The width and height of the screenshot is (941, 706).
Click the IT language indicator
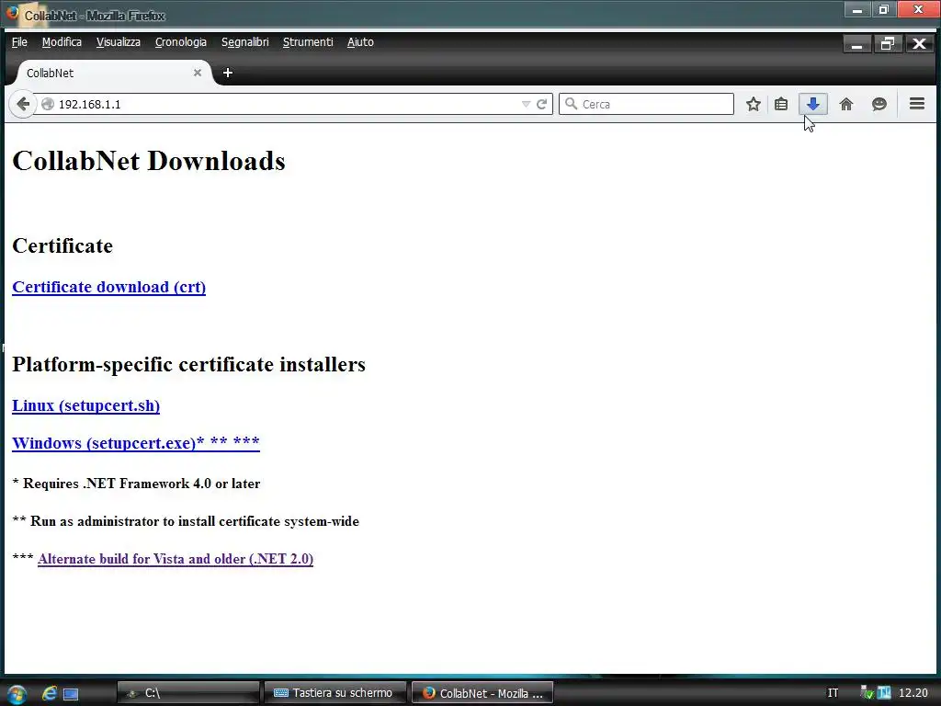click(833, 693)
